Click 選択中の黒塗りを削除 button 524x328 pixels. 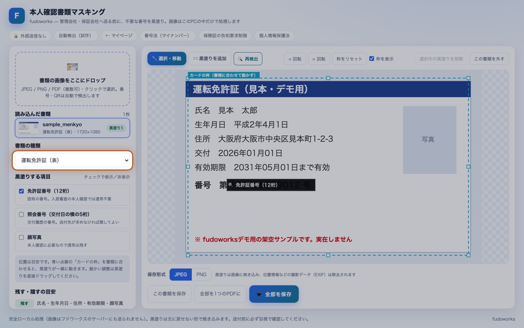[x=441, y=59]
